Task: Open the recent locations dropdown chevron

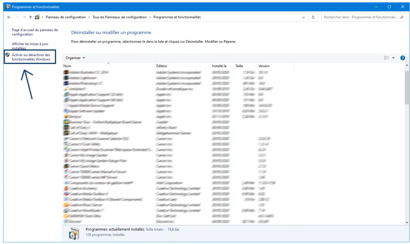Action: click(24, 17)
